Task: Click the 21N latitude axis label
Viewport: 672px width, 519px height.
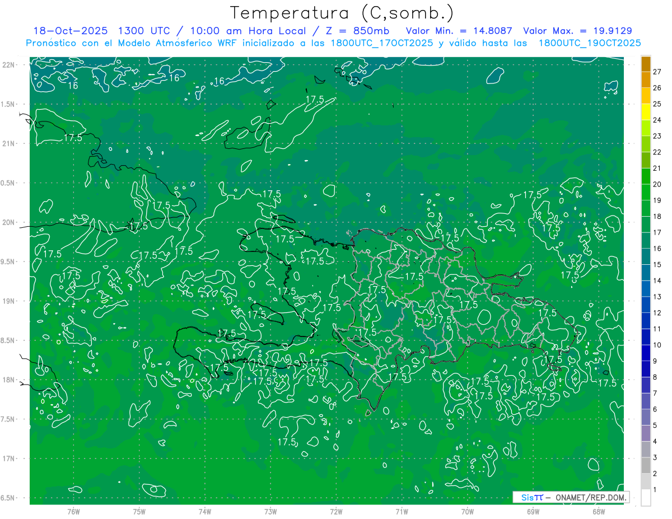Action: point(9,144)
